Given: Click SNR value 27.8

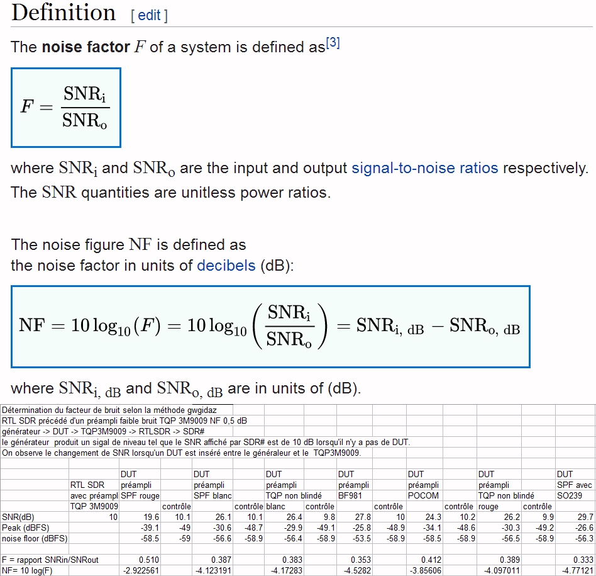Looking at the screenshot, I should point(363,517).
